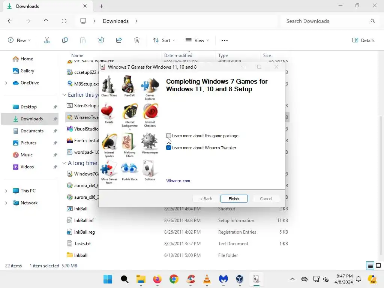
Task: Select the InkBall.inf file
Action: click(177, 220)
